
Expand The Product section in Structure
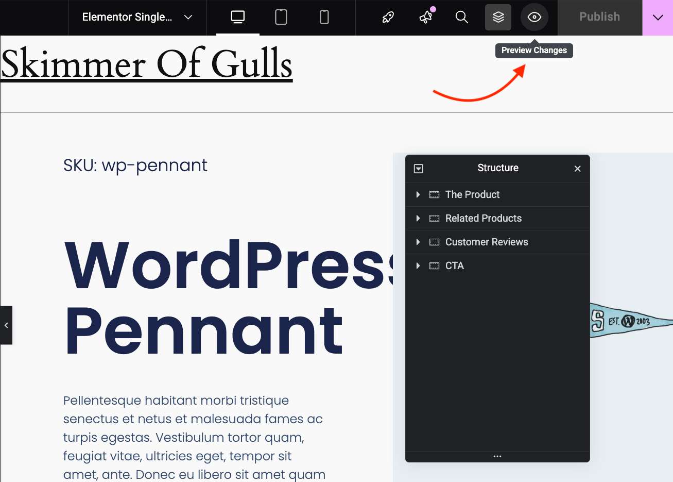(x=418, y=194)
